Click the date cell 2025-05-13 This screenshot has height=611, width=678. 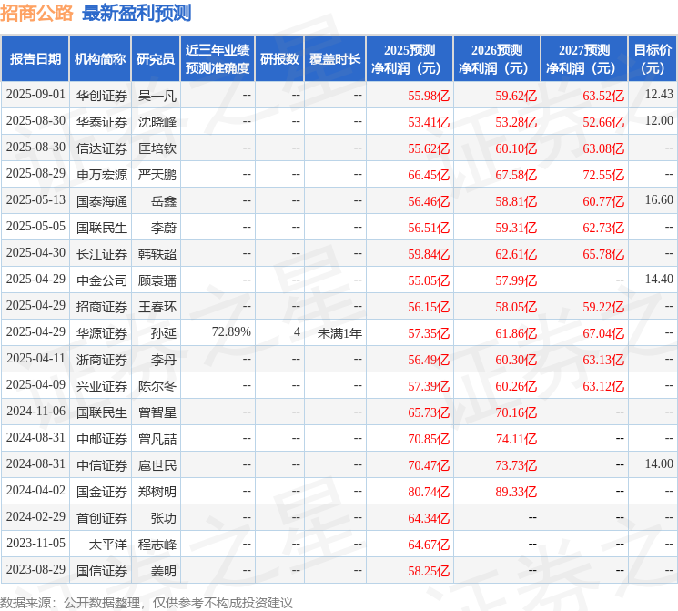click(x=35, y=200)
